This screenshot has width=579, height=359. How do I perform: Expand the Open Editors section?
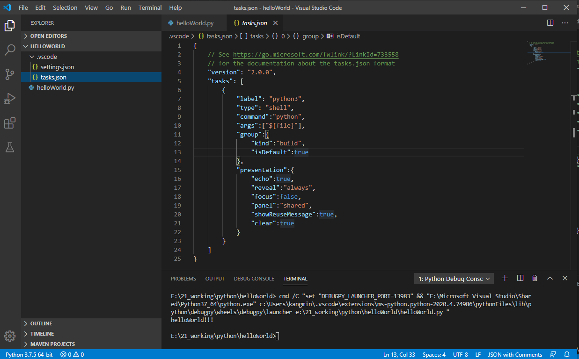(91, 36)
